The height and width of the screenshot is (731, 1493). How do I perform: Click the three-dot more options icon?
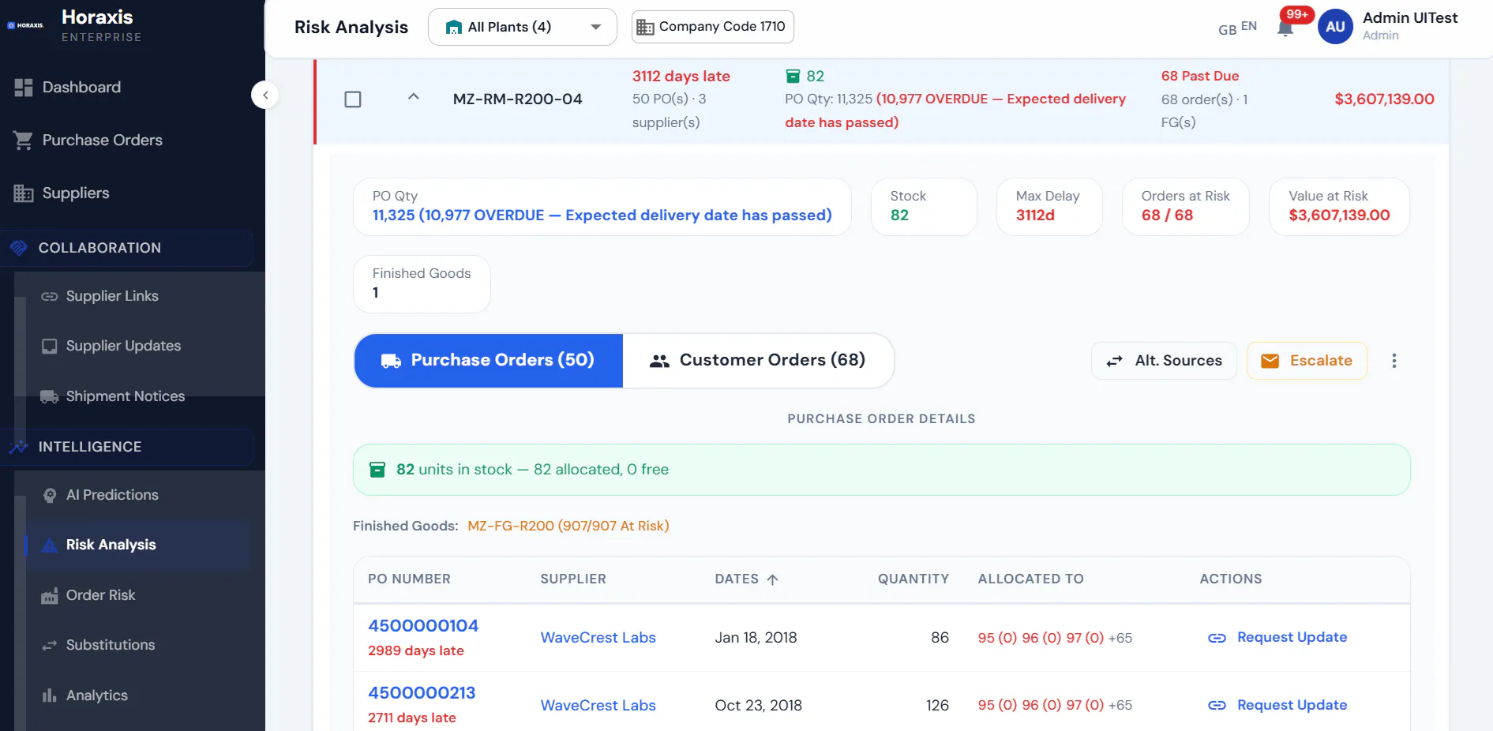pyautogui.click(x=1394, y=361)
